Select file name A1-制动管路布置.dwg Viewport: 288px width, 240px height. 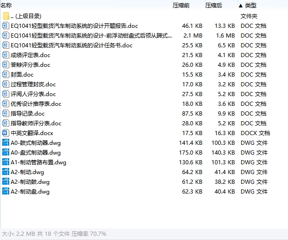[x=39, y=162]
